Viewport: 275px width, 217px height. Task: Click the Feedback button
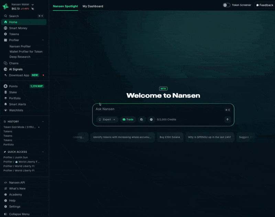pos(264,5)
